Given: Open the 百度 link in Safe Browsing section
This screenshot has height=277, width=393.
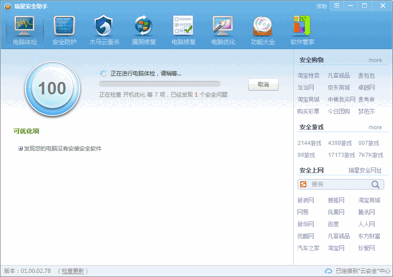Looking at the screenshot, I should (333, 224).
